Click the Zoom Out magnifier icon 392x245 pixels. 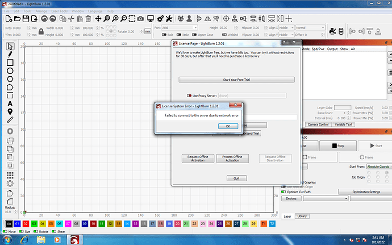point(123,19)
